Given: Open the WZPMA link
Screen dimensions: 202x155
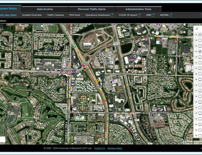Looking at the screenshot, I should (x=164, y=15).
